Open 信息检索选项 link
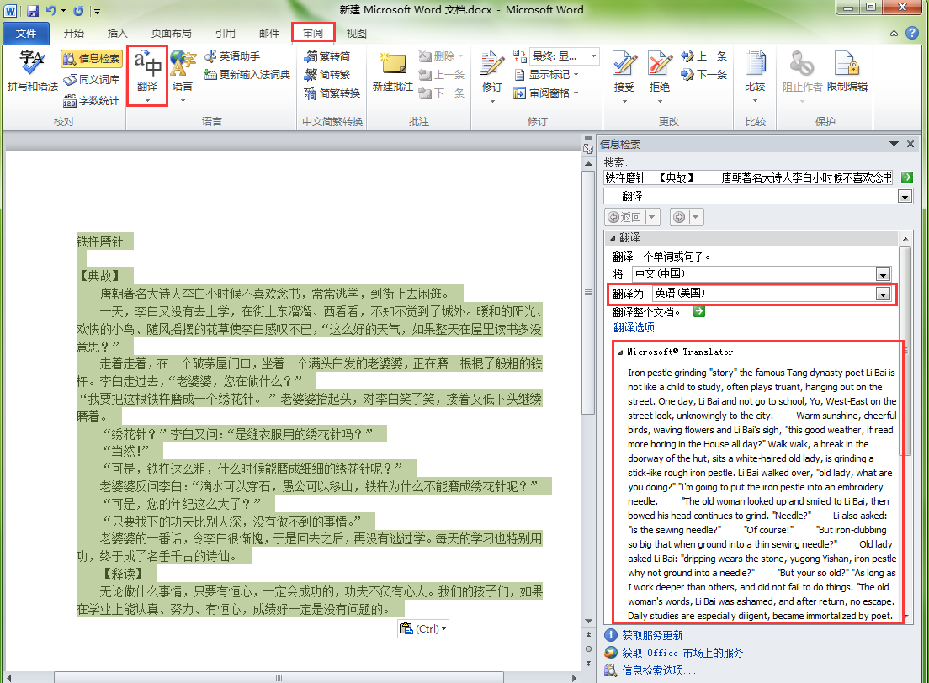The image size is (929, 683). coord(658,670)
